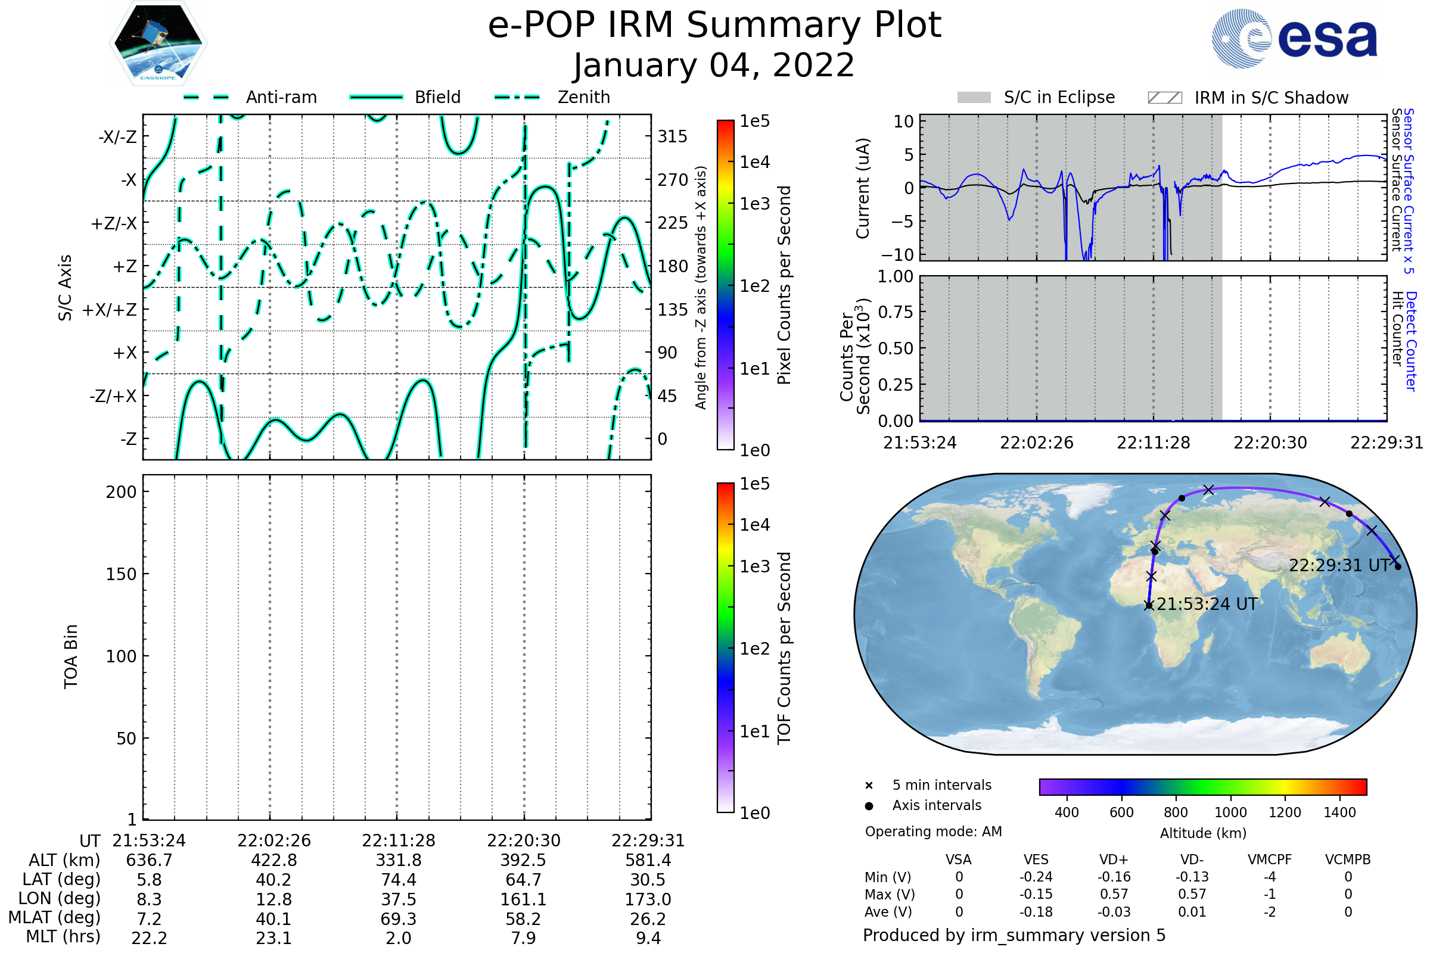
Task: Click the e-POP IRM Summary Plot title
Action: (x=714, y=26)
